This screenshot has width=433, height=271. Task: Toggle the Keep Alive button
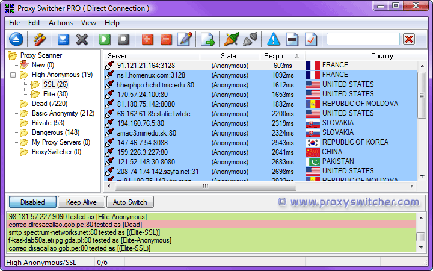(x=81, y=202)
